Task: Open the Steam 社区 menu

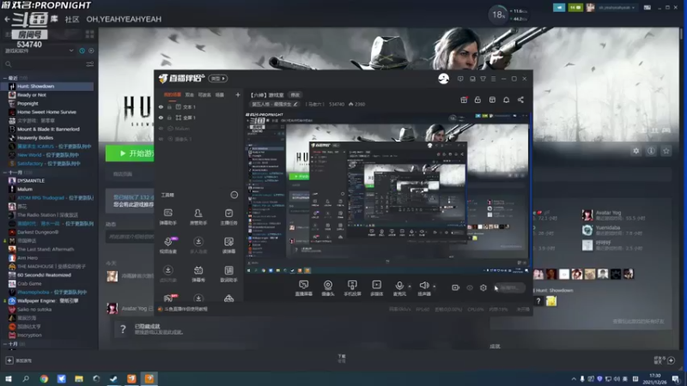Action: point(72,19)
